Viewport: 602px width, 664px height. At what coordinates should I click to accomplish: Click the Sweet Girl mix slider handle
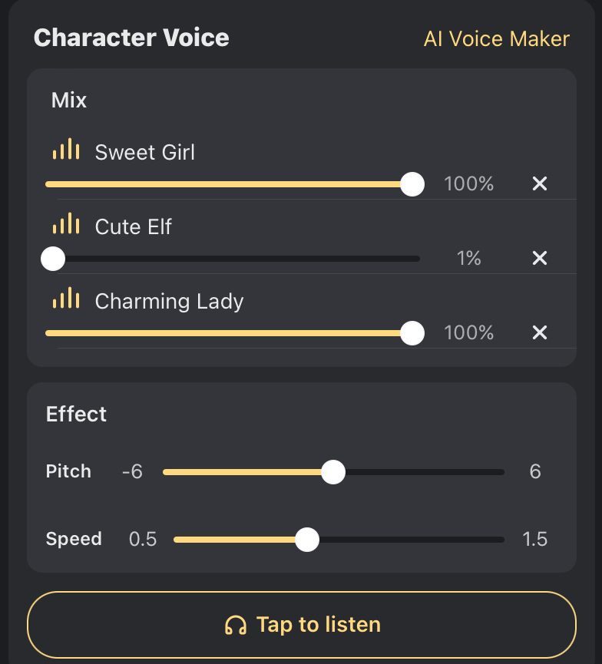click(x=413, y=184)
